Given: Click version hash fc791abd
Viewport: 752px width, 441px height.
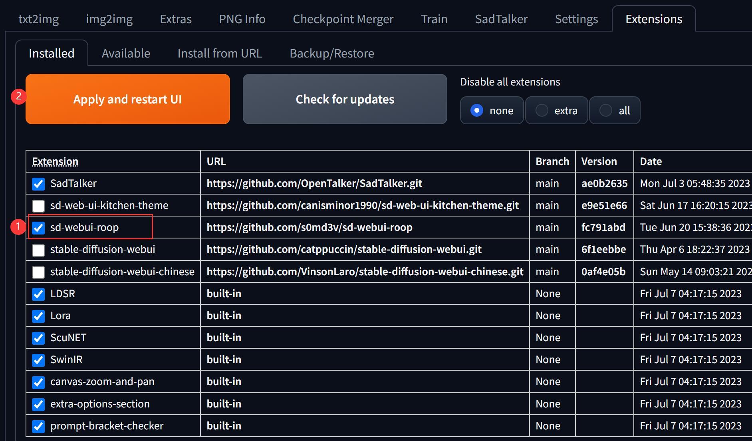Looking at the screenshot, I should click(x=603, y=227).
